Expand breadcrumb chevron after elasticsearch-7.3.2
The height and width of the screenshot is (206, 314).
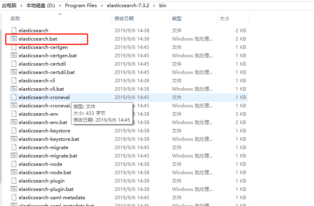tap(154, 6)
